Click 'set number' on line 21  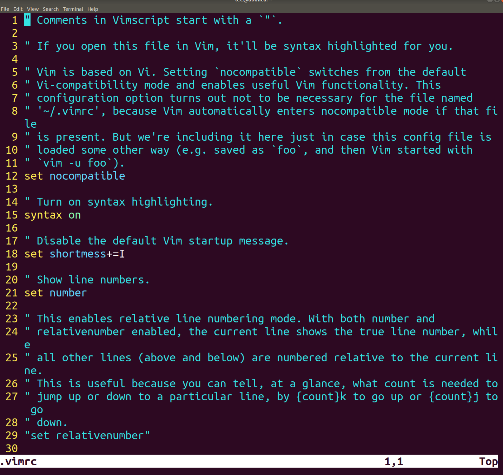55,293
